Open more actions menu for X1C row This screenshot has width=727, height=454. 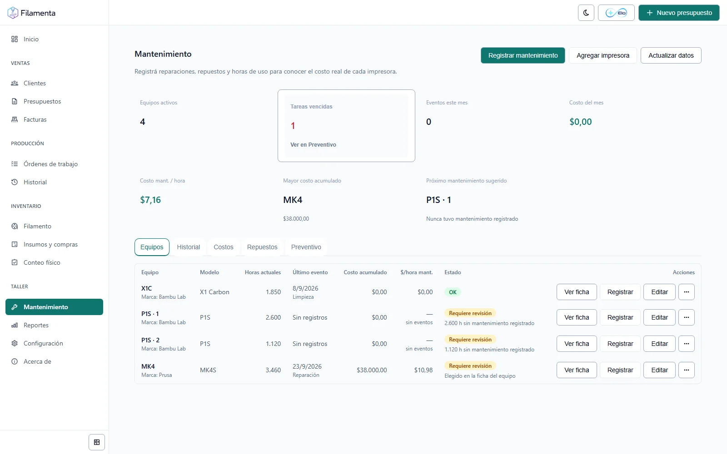coord(687,292)
